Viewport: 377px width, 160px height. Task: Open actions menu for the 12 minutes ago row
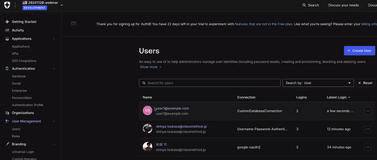[368, 129]
